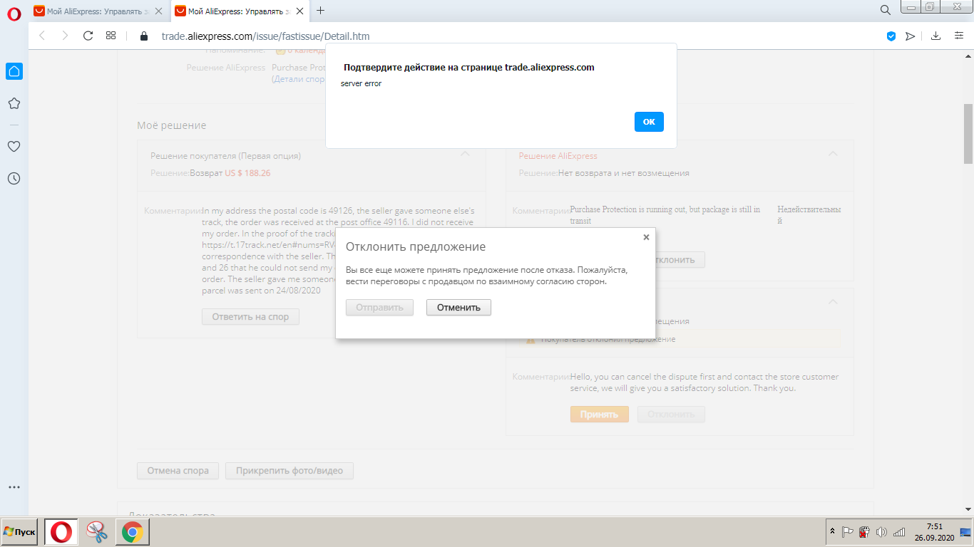974x547 pixels.
Task: Collapse the seller proposal panel chevron
Action: click(833, 301)
